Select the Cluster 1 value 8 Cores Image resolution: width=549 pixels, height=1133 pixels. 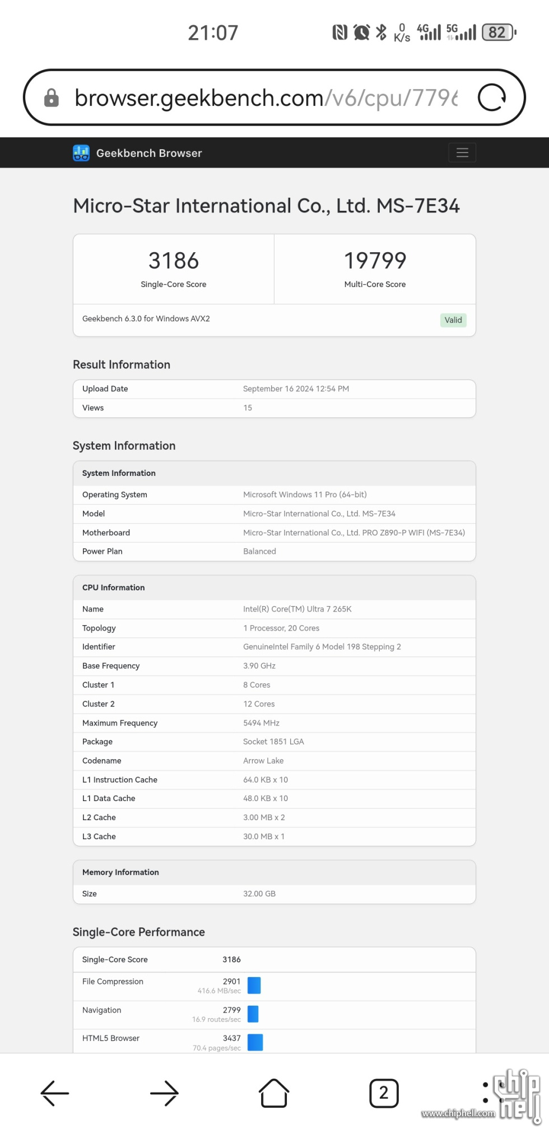(x=257, y=685)
